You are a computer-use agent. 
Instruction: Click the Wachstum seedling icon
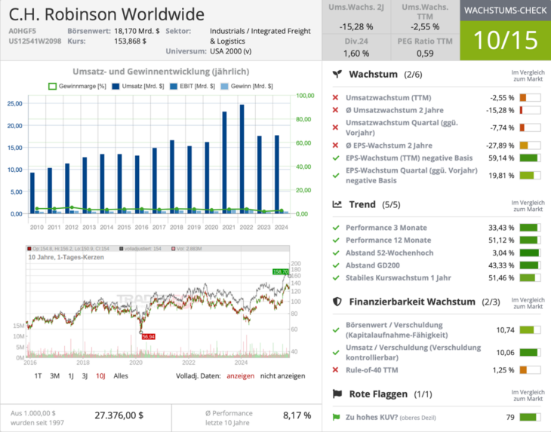tap(337, 75)
